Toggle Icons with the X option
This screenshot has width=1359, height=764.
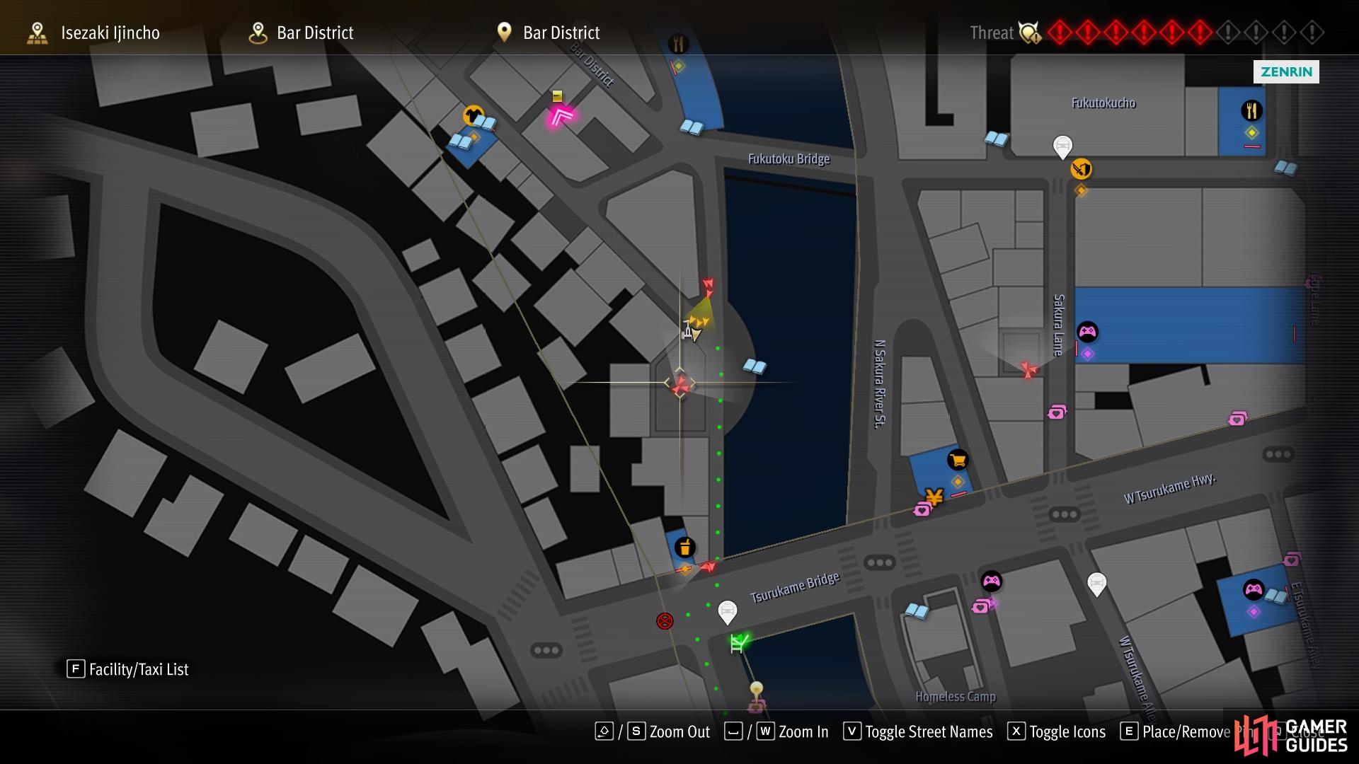(x=1056, y=731)
